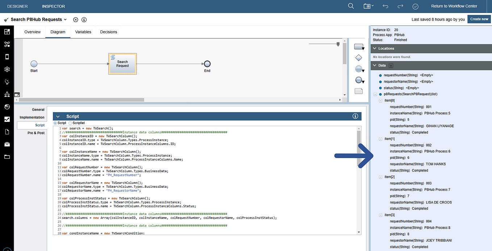Select the Scriptlet radio button
This screenshot has height=251, width=492.
[69, 123]
